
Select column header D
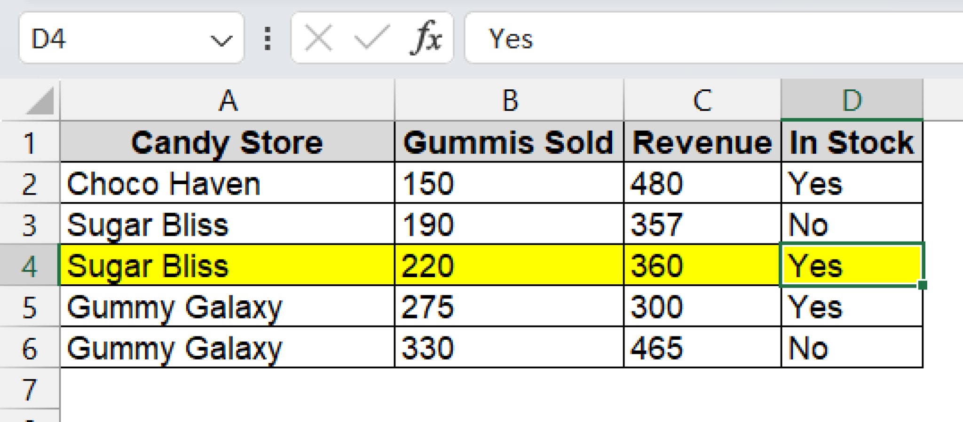coord(851,99)
